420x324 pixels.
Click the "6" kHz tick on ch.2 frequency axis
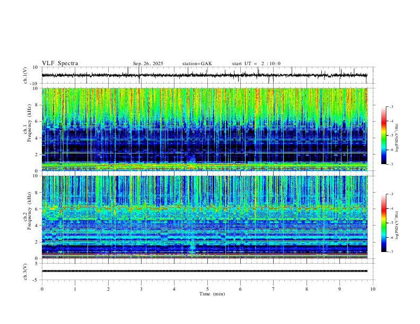coord(37,209)
